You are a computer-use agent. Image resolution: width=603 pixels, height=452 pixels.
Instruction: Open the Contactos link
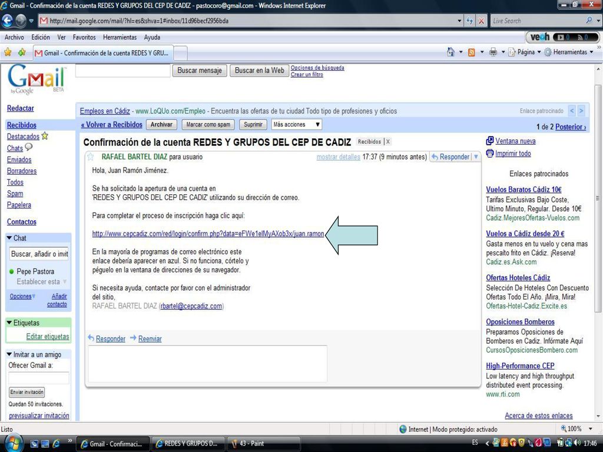[x=22, y=222]
